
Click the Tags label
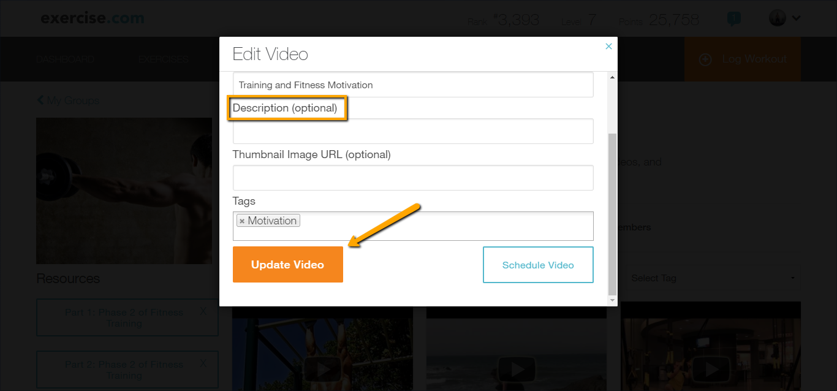tap(244, 201)
